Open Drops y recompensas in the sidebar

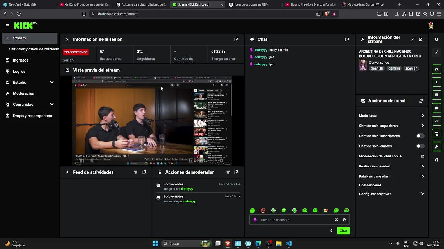29,116
